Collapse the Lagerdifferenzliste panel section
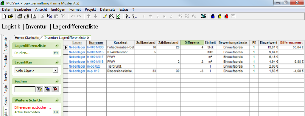 point(57,46)
